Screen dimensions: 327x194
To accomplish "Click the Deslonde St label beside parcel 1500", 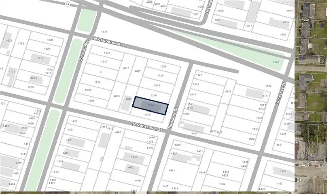I will coord(173,118).
